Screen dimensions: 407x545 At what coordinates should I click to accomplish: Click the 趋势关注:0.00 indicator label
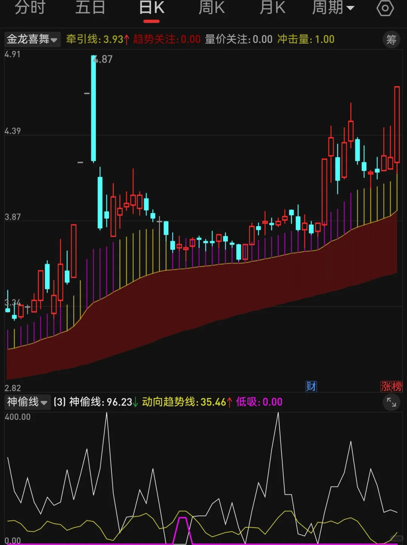[x=167, y=39]
